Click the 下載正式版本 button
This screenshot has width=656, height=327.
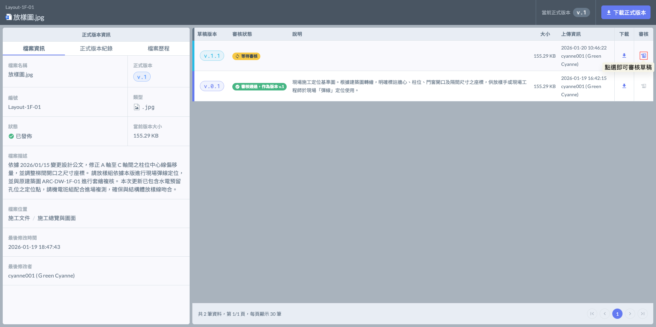626,13
